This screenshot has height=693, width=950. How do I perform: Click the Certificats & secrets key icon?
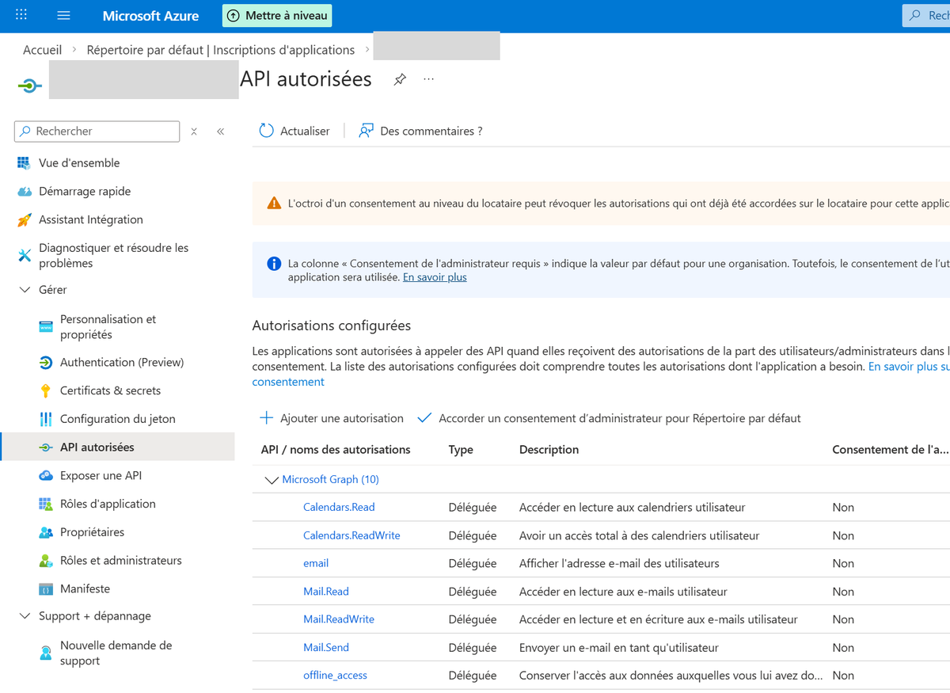pyautogui.click(x=45, y=390)
